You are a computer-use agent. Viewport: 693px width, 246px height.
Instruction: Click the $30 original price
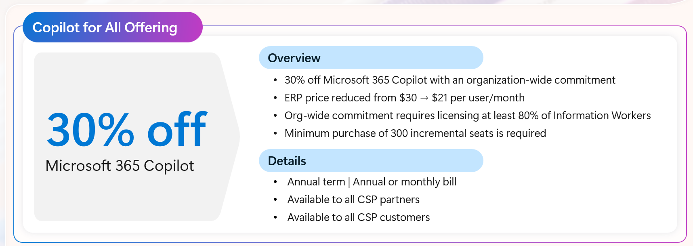pos(408,98)
